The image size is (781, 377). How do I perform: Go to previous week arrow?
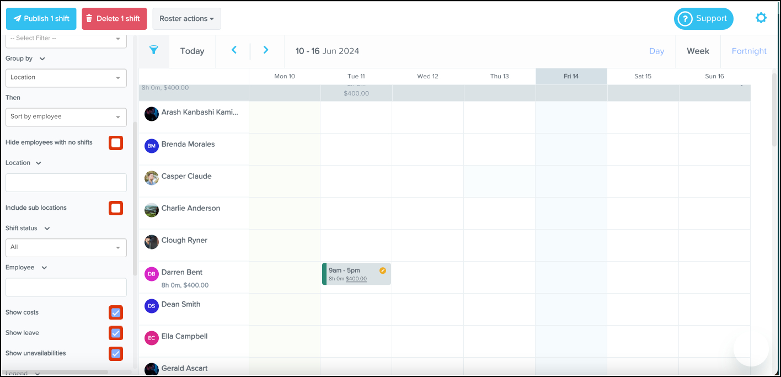coord(234,50)
